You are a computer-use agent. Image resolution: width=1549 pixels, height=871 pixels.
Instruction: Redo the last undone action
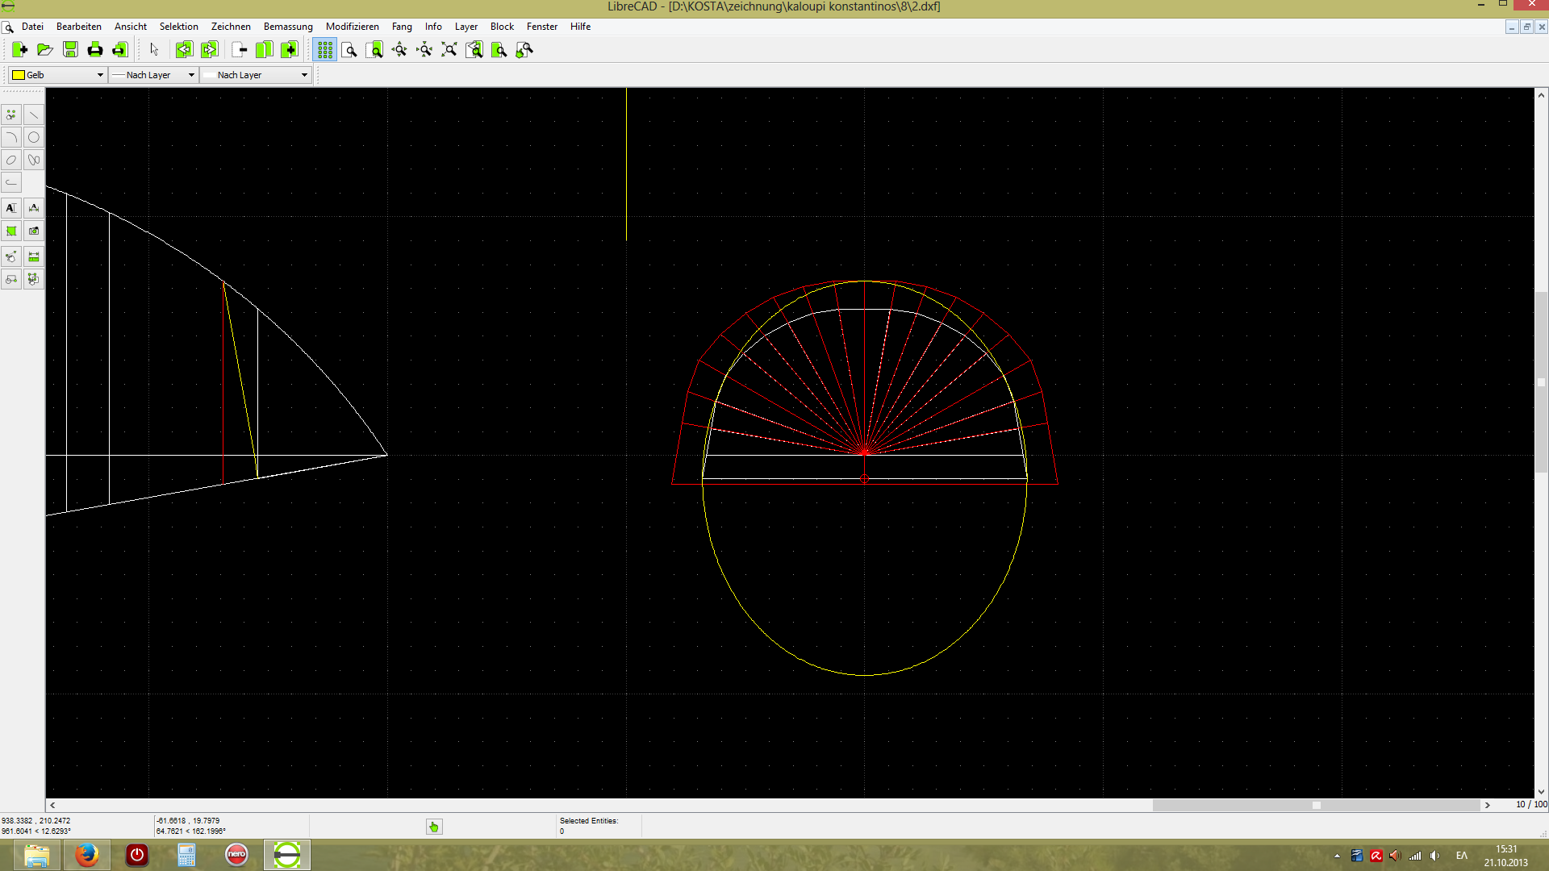click(x=209, y=50)
